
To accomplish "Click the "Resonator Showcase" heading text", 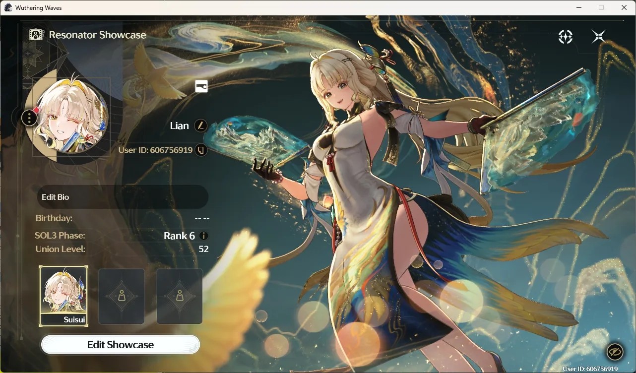I will (x=98, y=35).
